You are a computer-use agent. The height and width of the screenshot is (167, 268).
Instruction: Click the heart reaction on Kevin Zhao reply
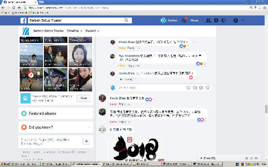tap(191, 78)
